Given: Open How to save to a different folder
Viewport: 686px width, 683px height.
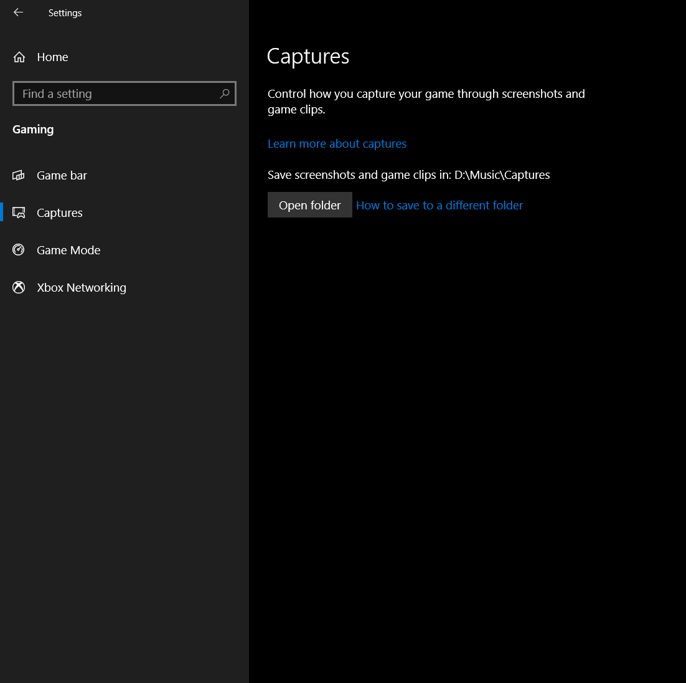Looking at the screenshot, I should [439, 205].
